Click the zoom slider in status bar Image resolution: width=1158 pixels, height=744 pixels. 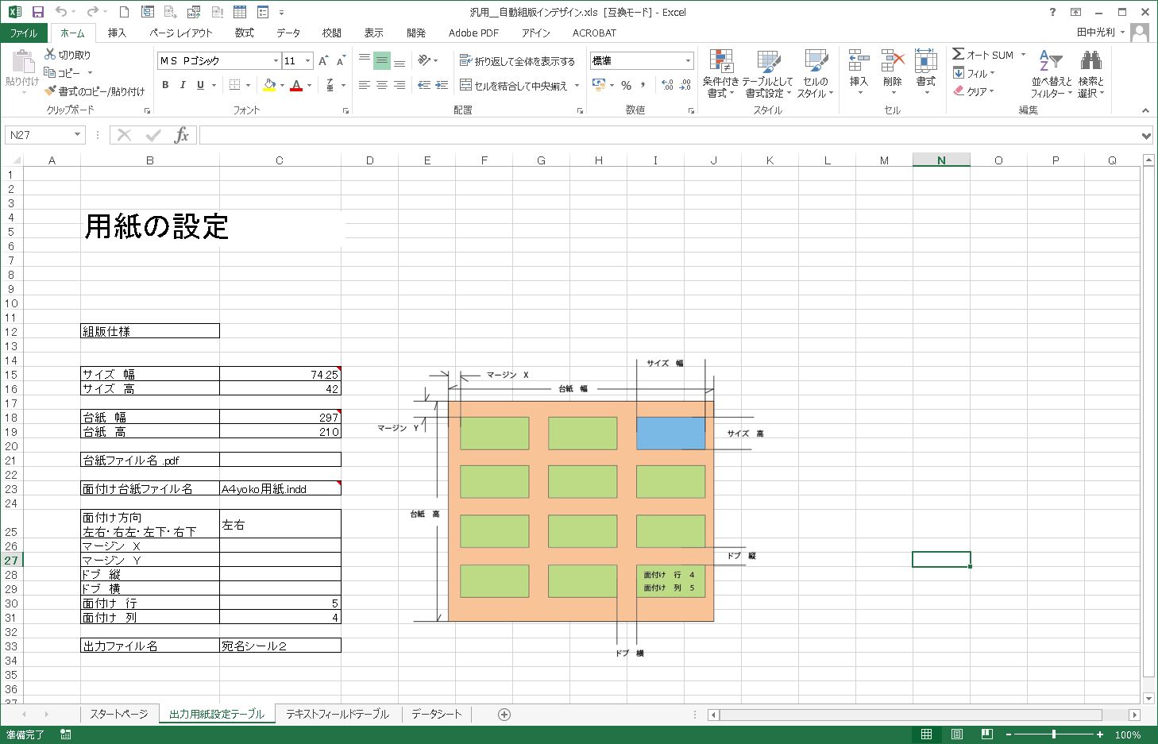[x=1053, y=734]
